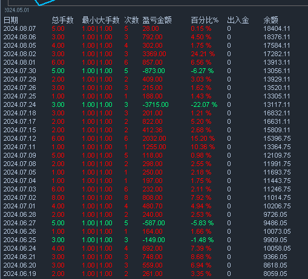Click the 出入金 column header
Screen dimensions: 308x279
[x=238, y=21]
